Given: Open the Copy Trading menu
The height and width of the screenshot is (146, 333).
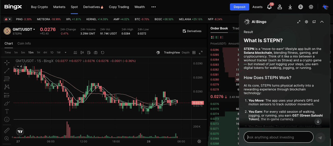Looking at the screenshot, I should [x=119, y=7].
